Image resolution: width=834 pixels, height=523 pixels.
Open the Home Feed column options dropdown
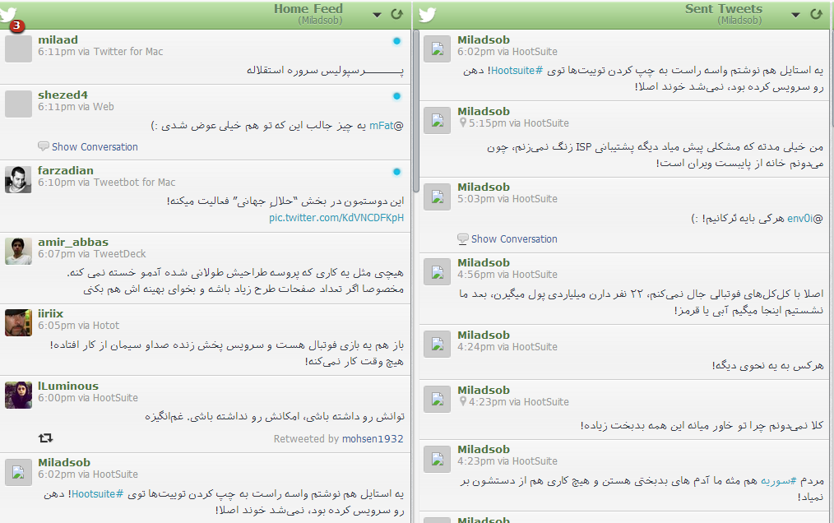click(x=378, y=14)
